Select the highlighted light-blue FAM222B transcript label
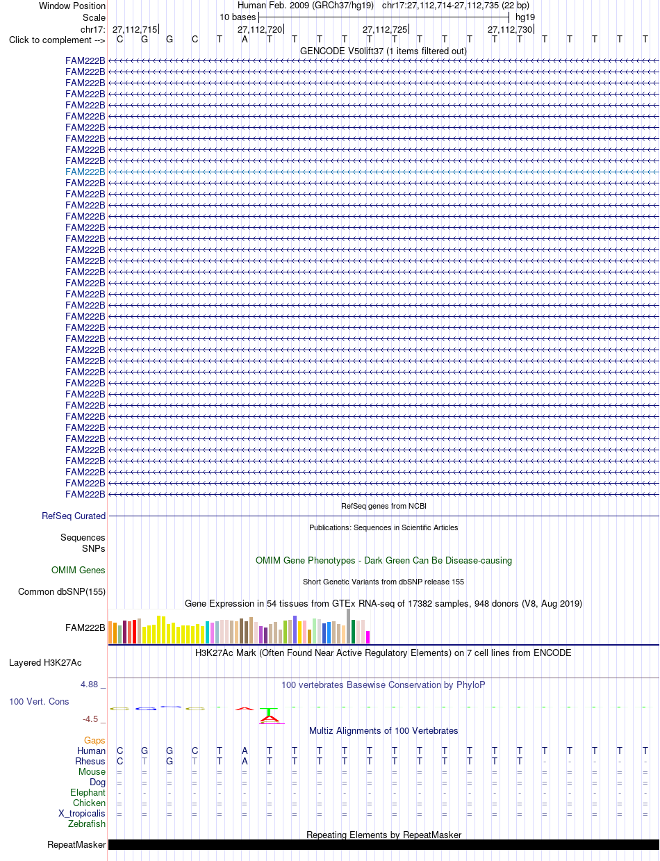This screenshot has width=660, height=861. point(85,172)
